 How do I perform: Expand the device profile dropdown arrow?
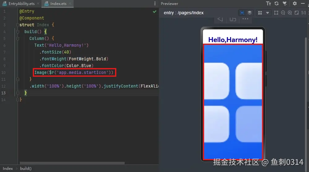(x=268, y=13)
